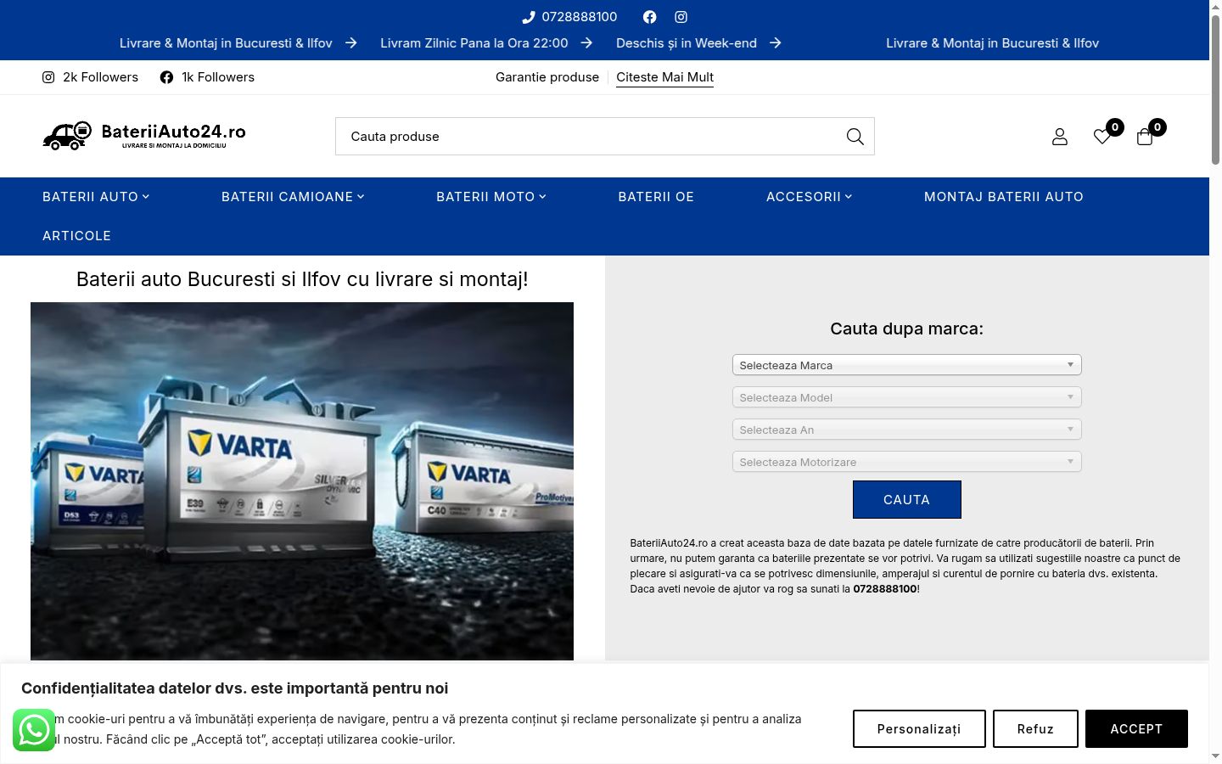Open Montaj Baterii Auto menu item
Image resolution: width=1222 pixels, height=764 pixels.
[x=1004, y=197]
